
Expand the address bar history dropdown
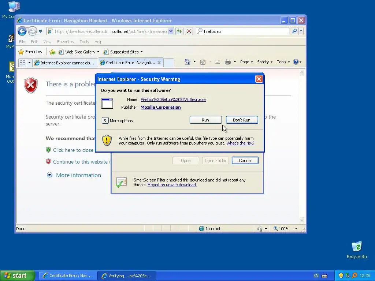pos(171,31)
